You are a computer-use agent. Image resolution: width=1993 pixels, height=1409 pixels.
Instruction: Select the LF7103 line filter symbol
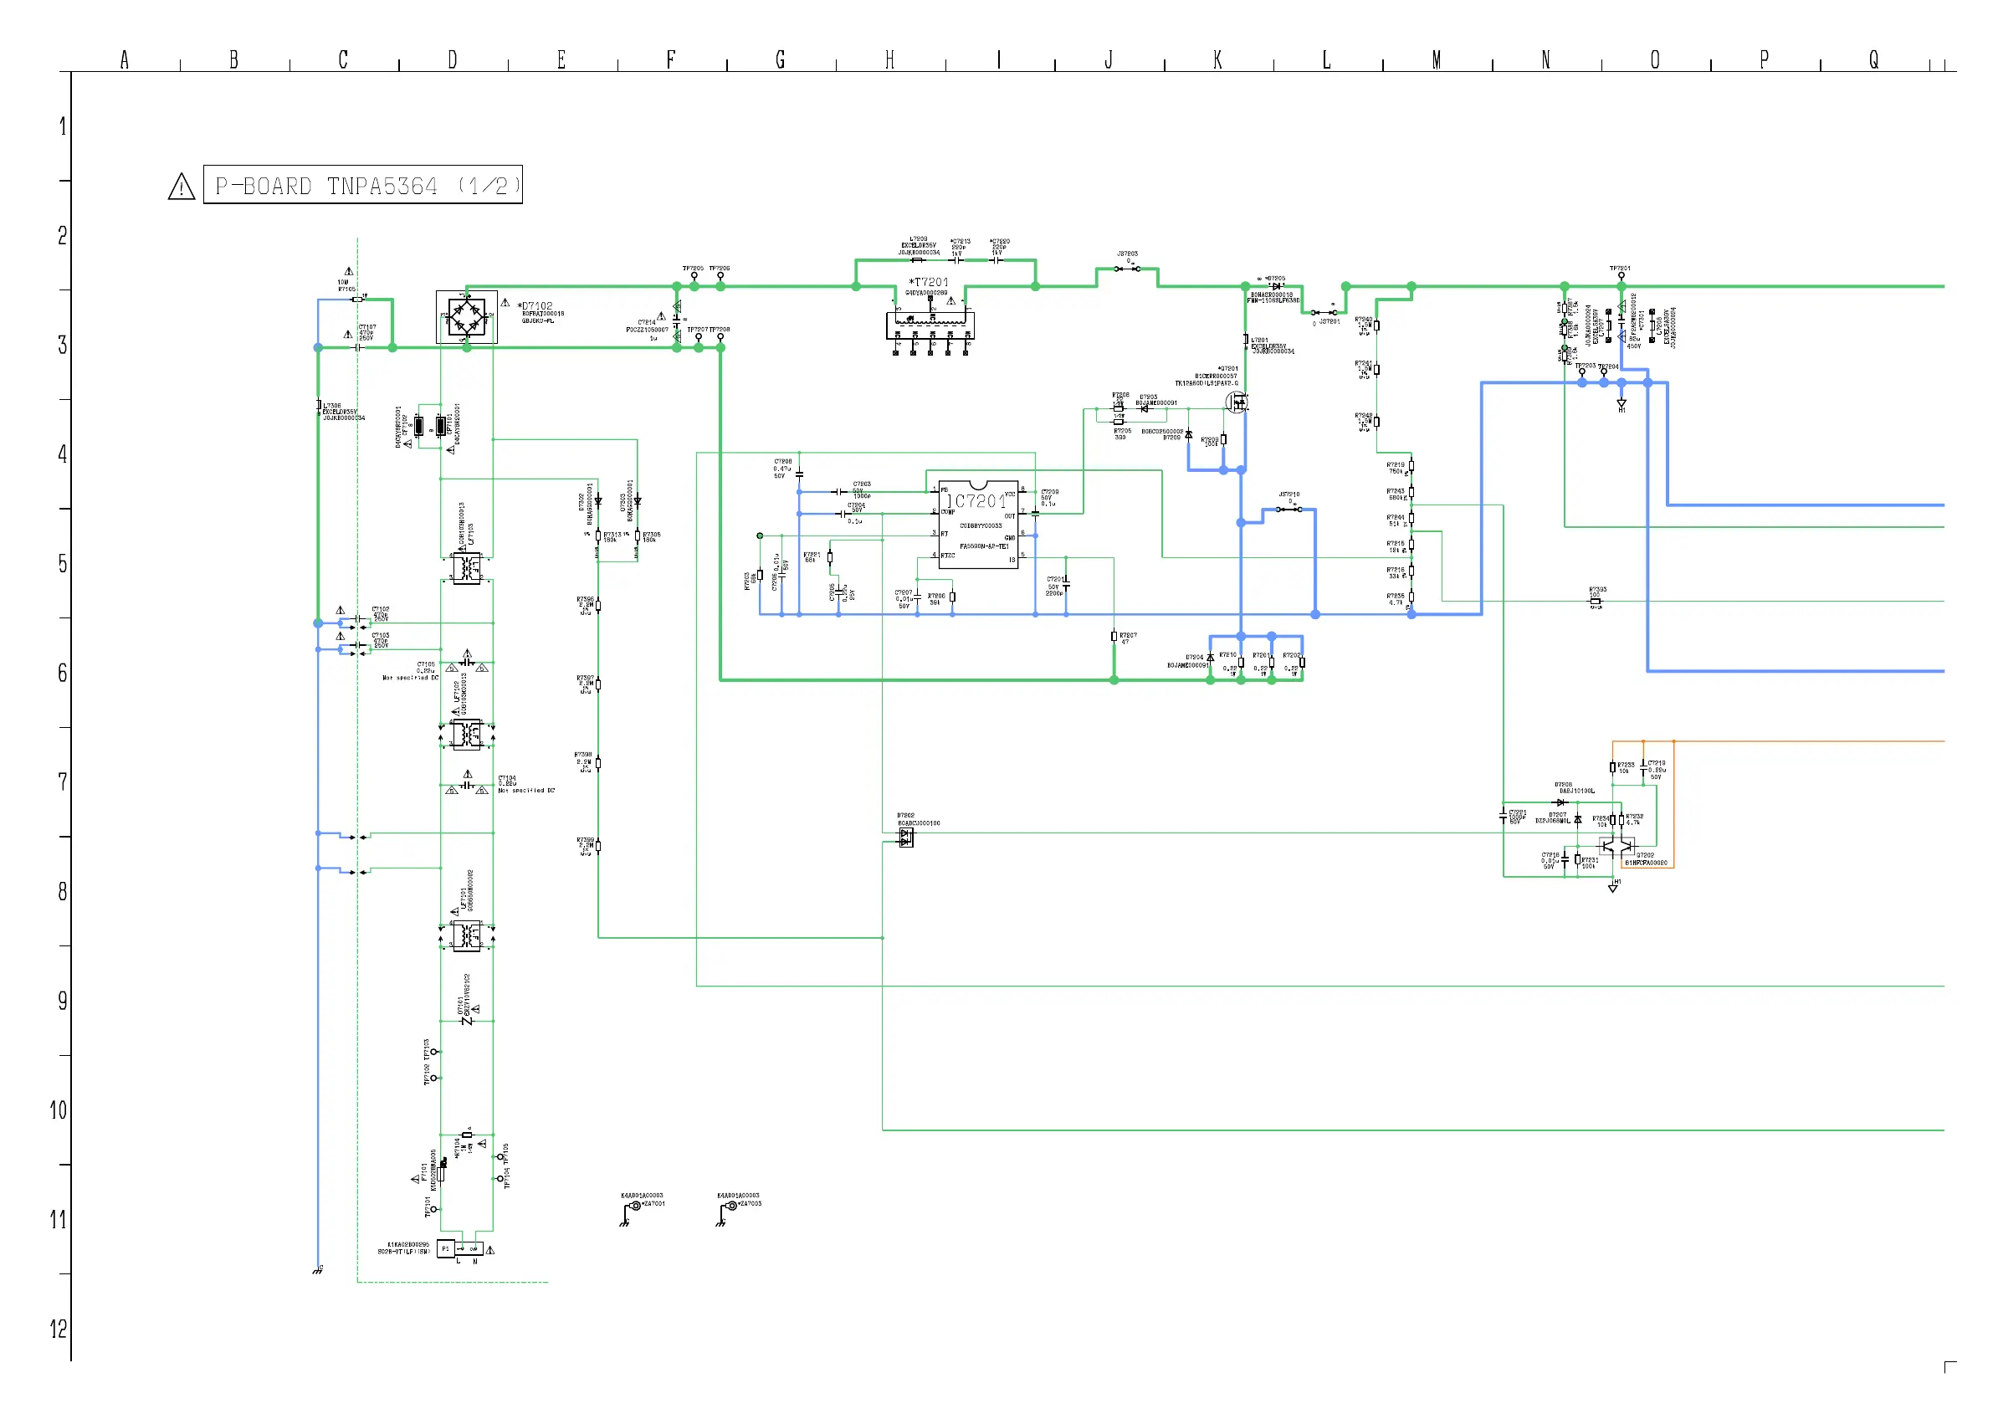click(466, 569)
